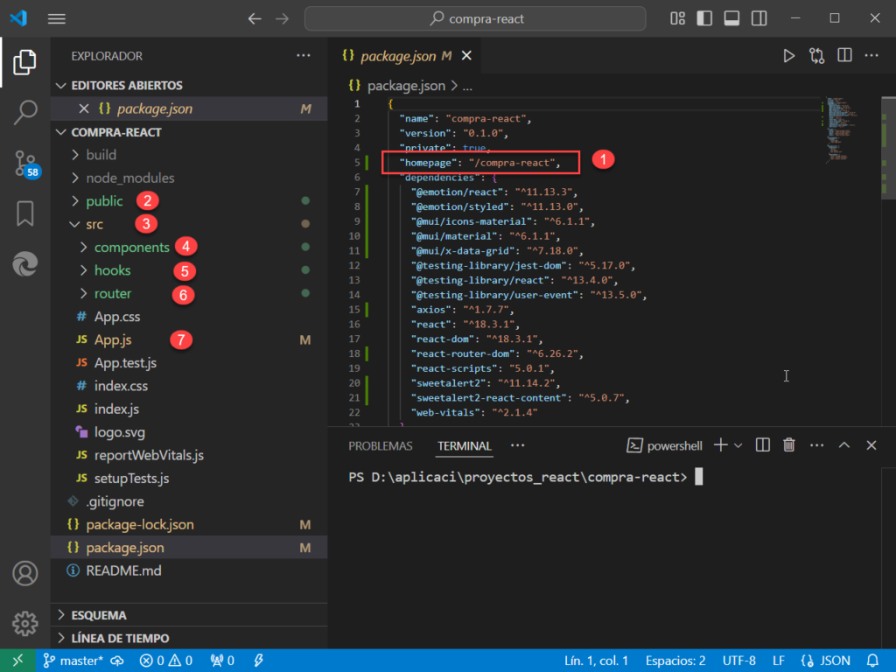Create a new terminal with the plus icon
Screen dimensions: 896x672
point(720,445)
